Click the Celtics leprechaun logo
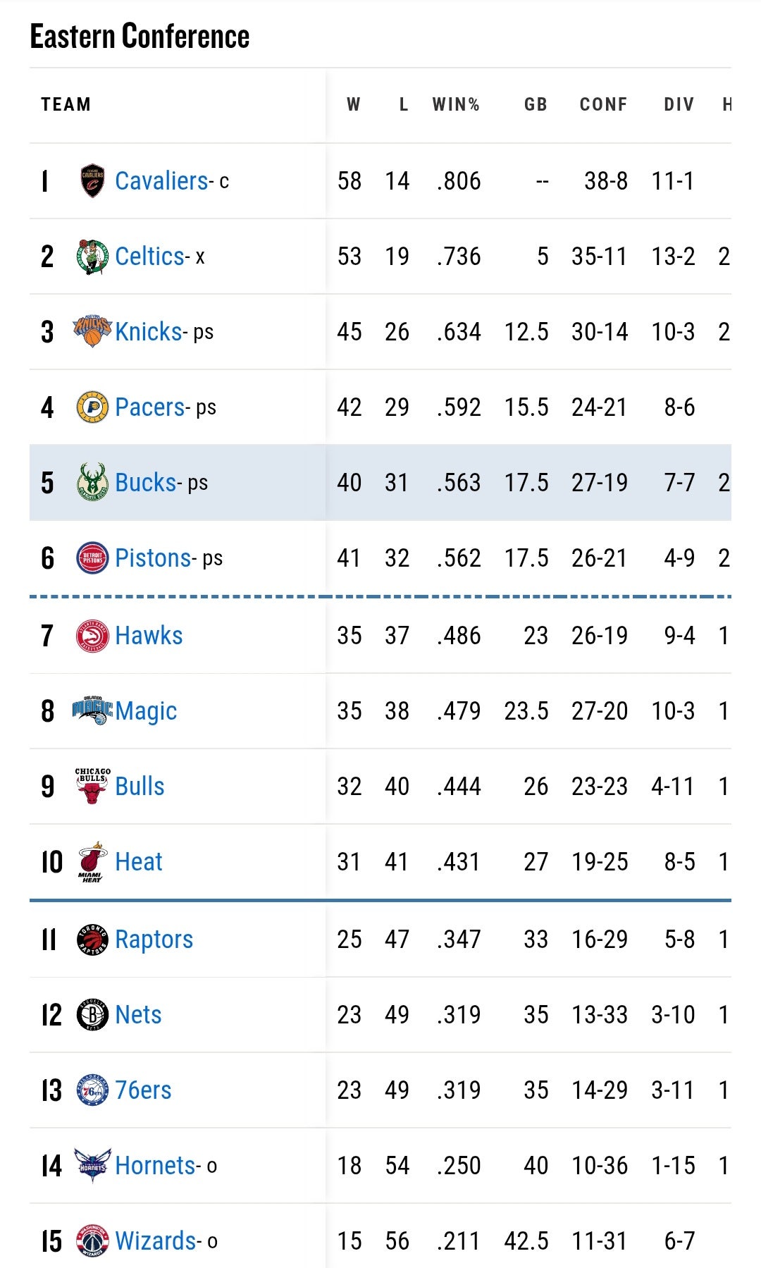The image size is (761, 1268). point(92,257)
